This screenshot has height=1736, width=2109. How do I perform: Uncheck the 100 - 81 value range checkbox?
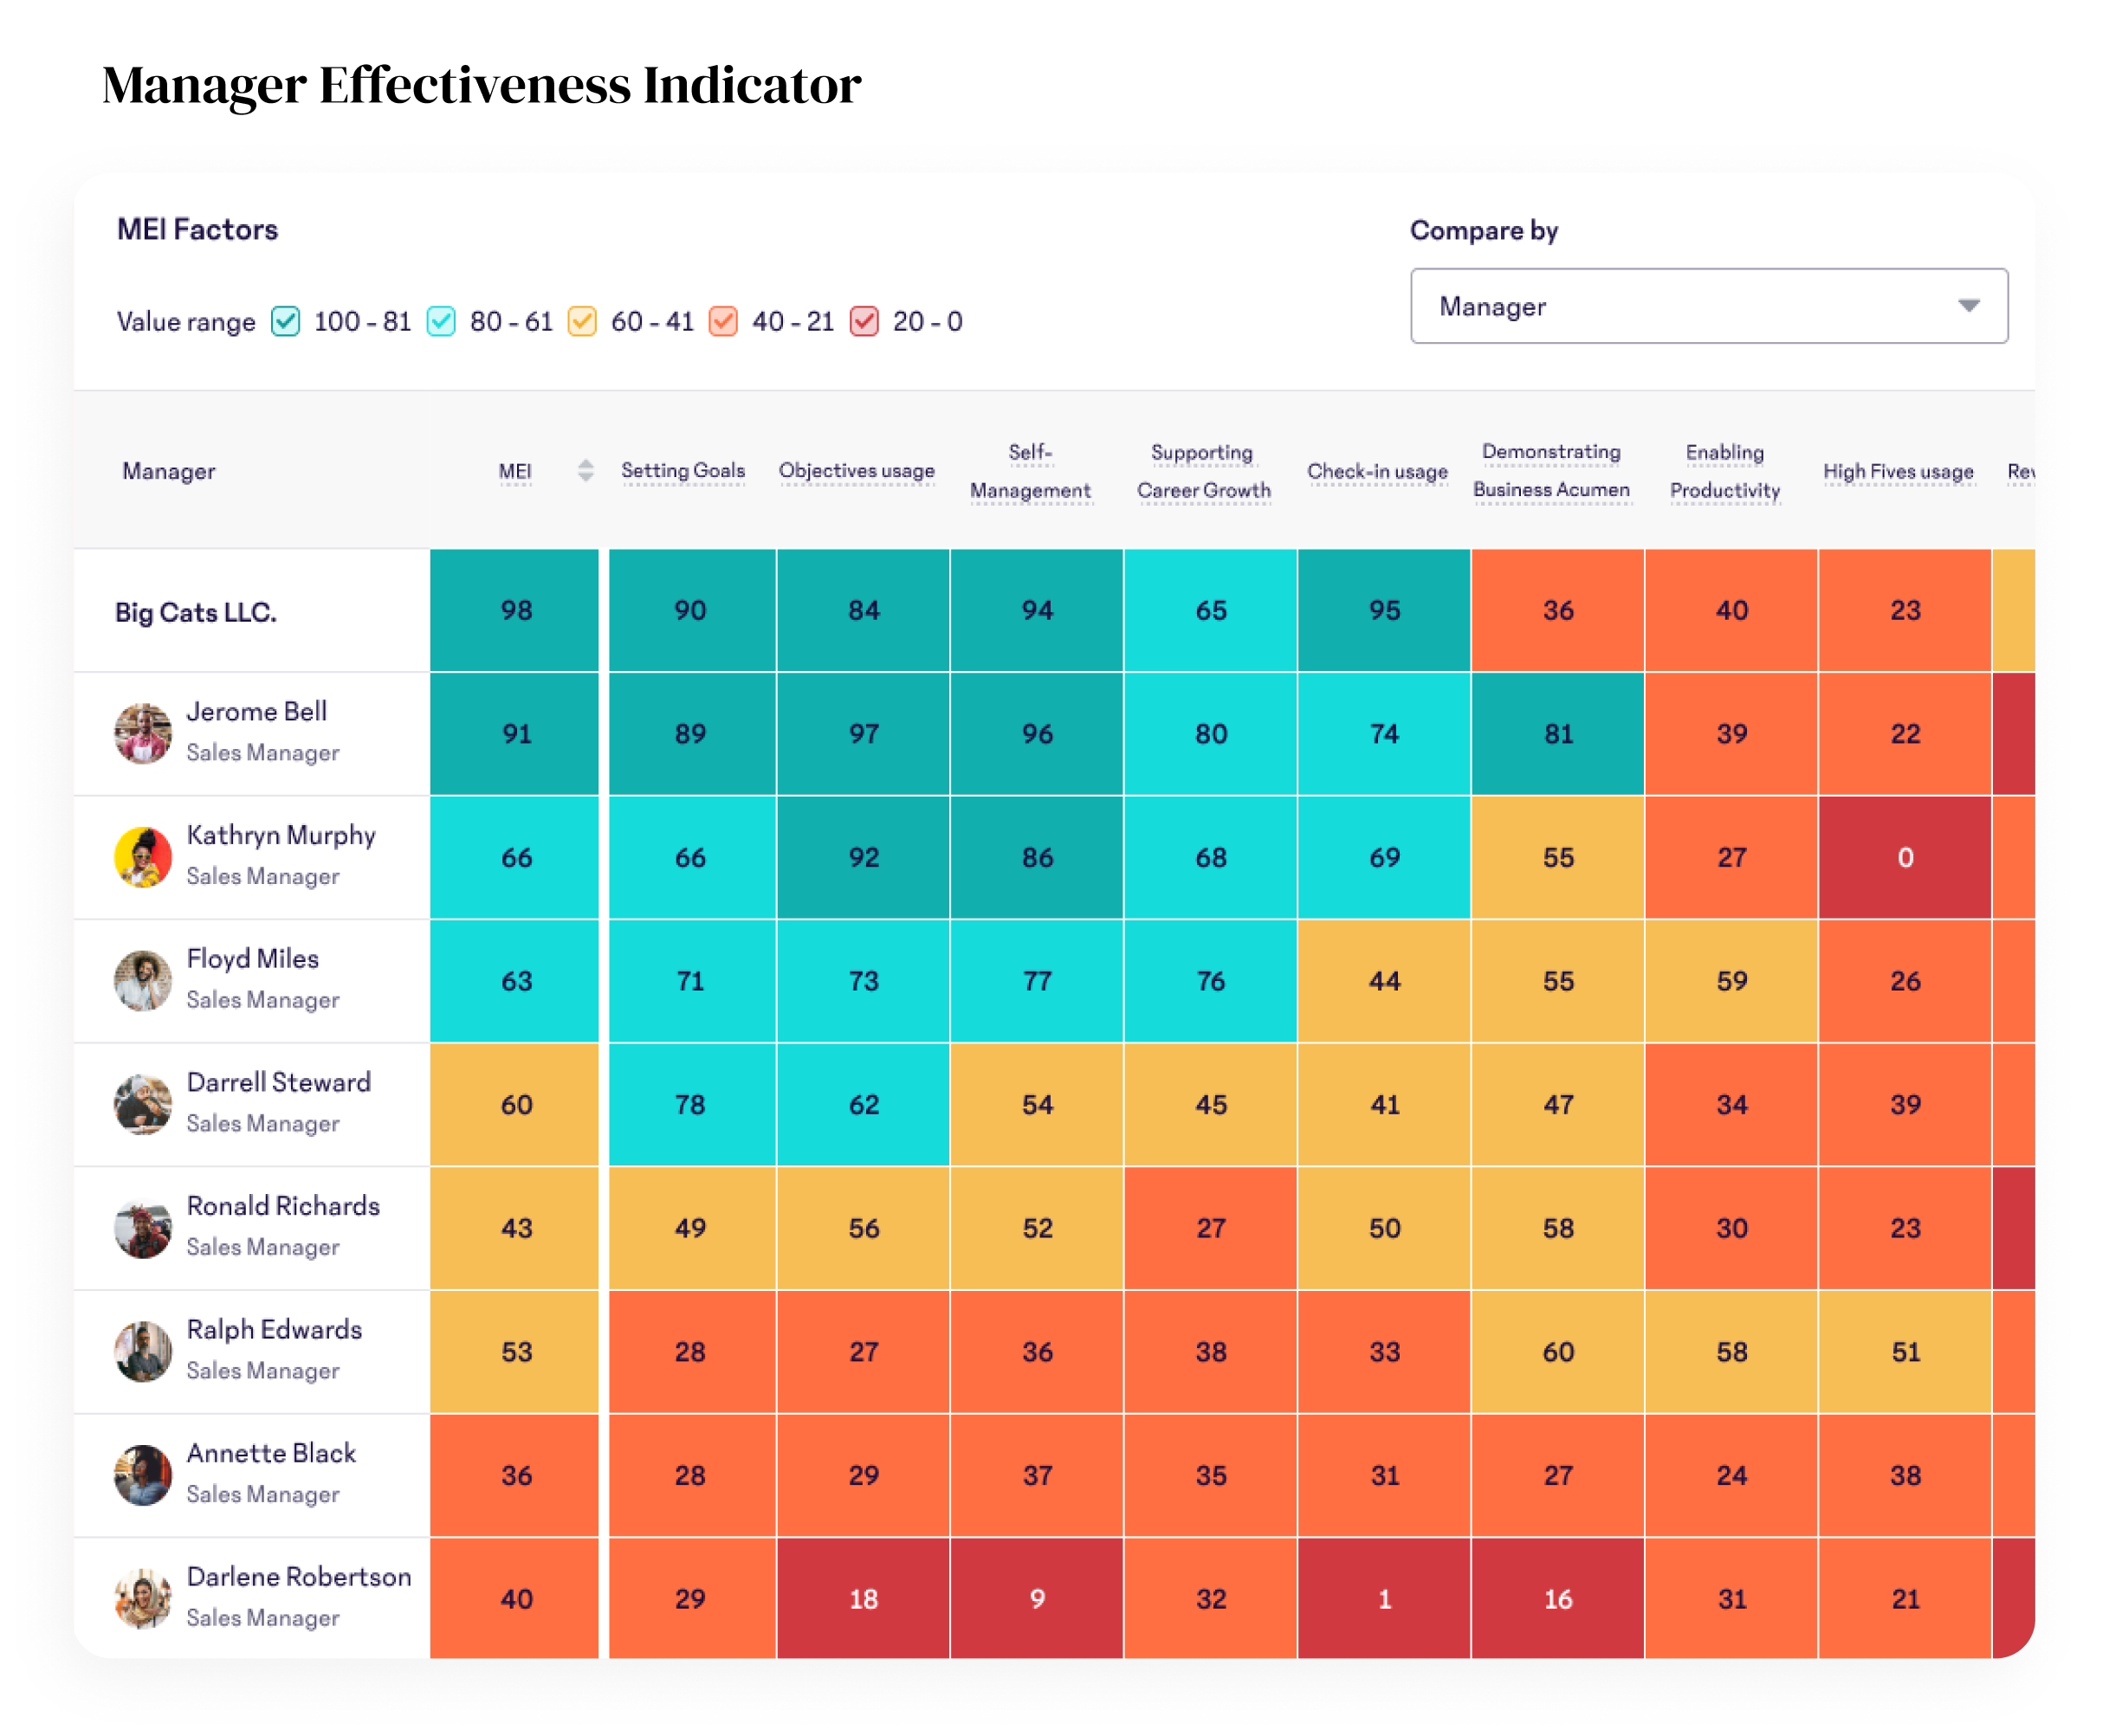[x=286, y=321]
